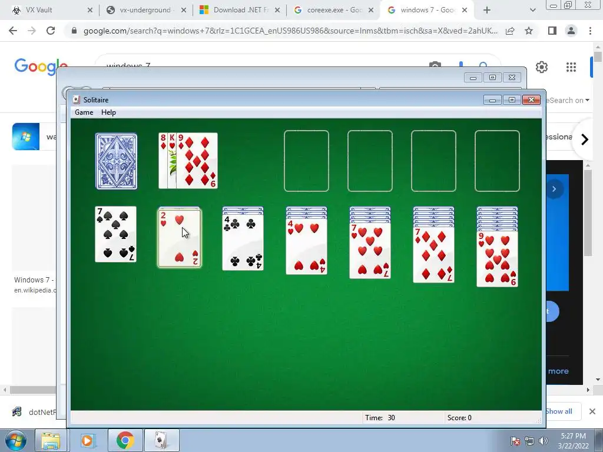The image size is (603, 452).
Task: Click the first empty foundation slot
Action: point(306,161)
